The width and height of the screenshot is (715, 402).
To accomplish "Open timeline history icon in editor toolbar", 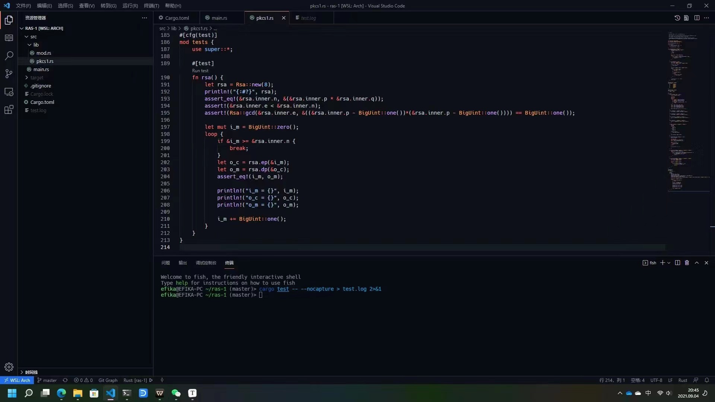I will (677, 18).
